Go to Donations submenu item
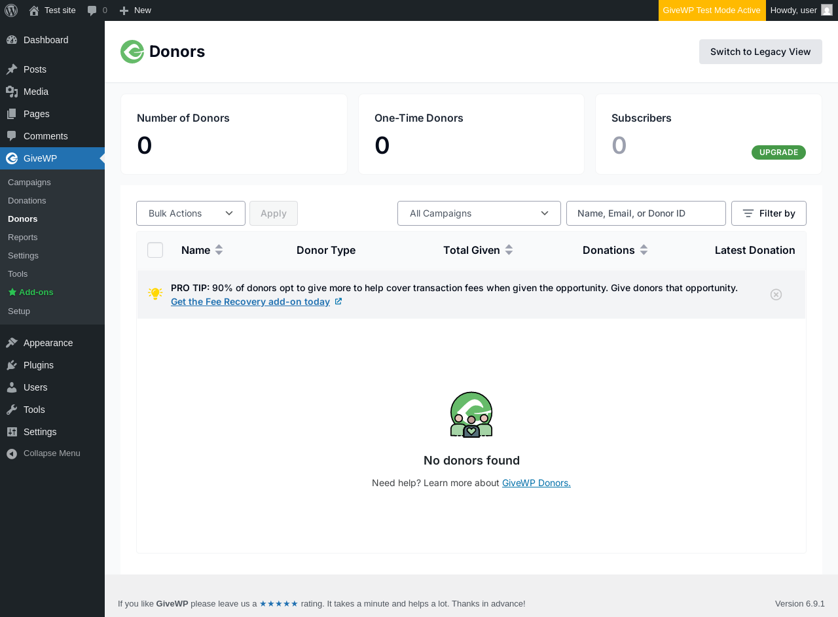 pos(27,200)
